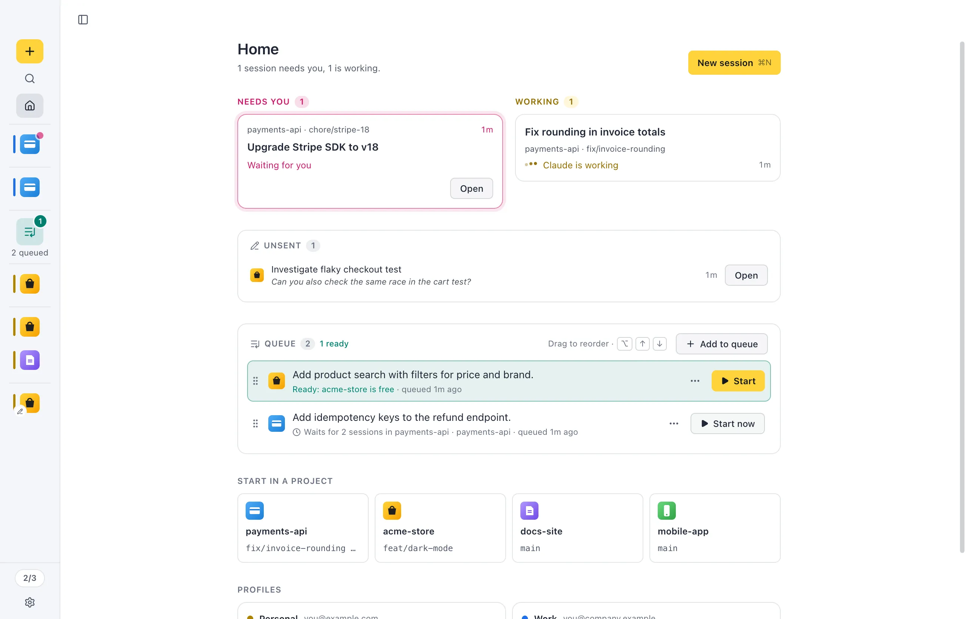This screenshot has height=619, width=966.
Task: Click the move up arrow key hint in queue
Action: point(642,344)
